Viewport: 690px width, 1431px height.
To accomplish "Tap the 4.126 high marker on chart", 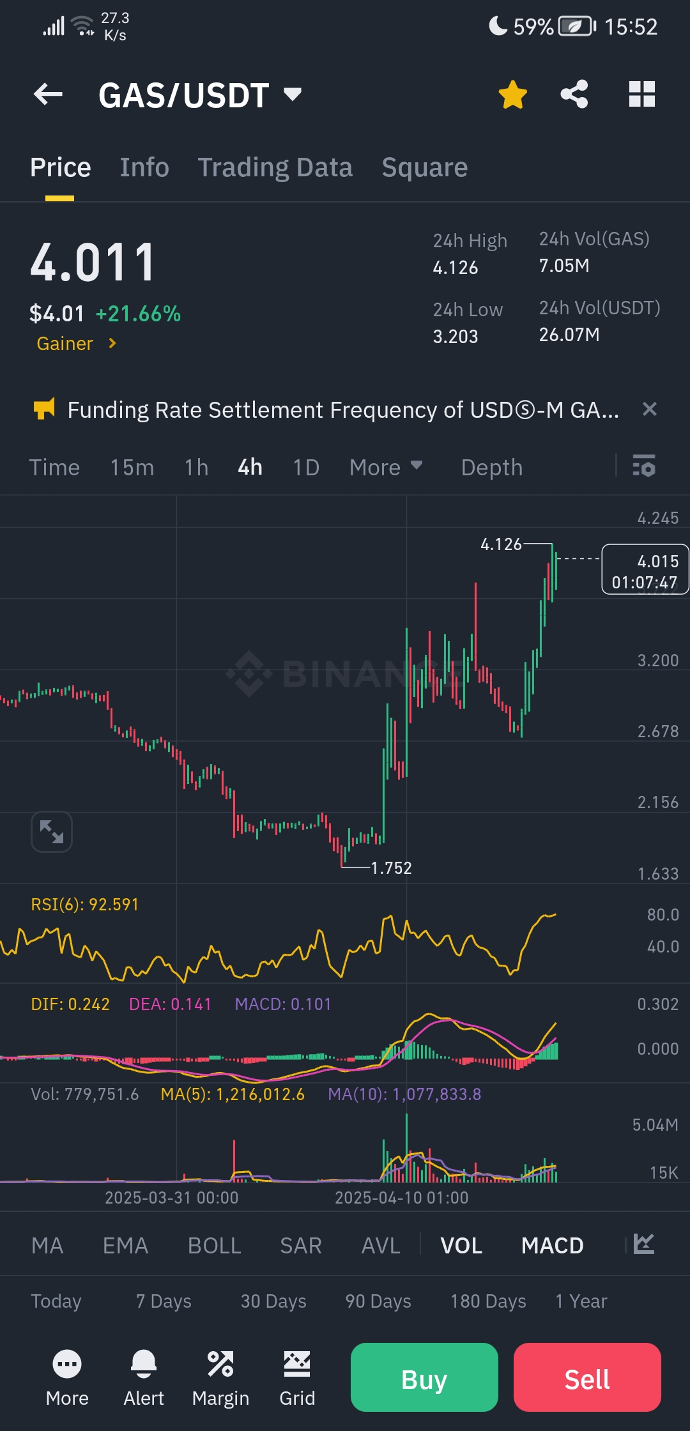I will click(x=501, y=544).
